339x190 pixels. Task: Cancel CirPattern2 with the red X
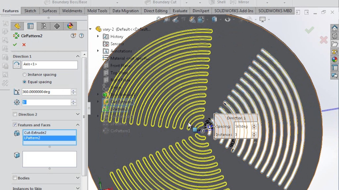(x=24, y=45)
